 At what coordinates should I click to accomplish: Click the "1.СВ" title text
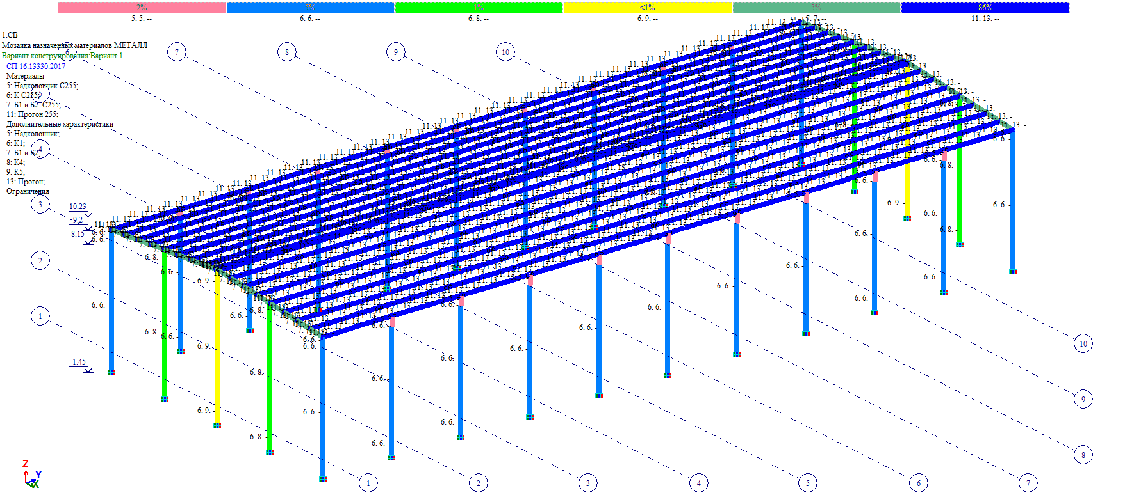pos(10,36)
